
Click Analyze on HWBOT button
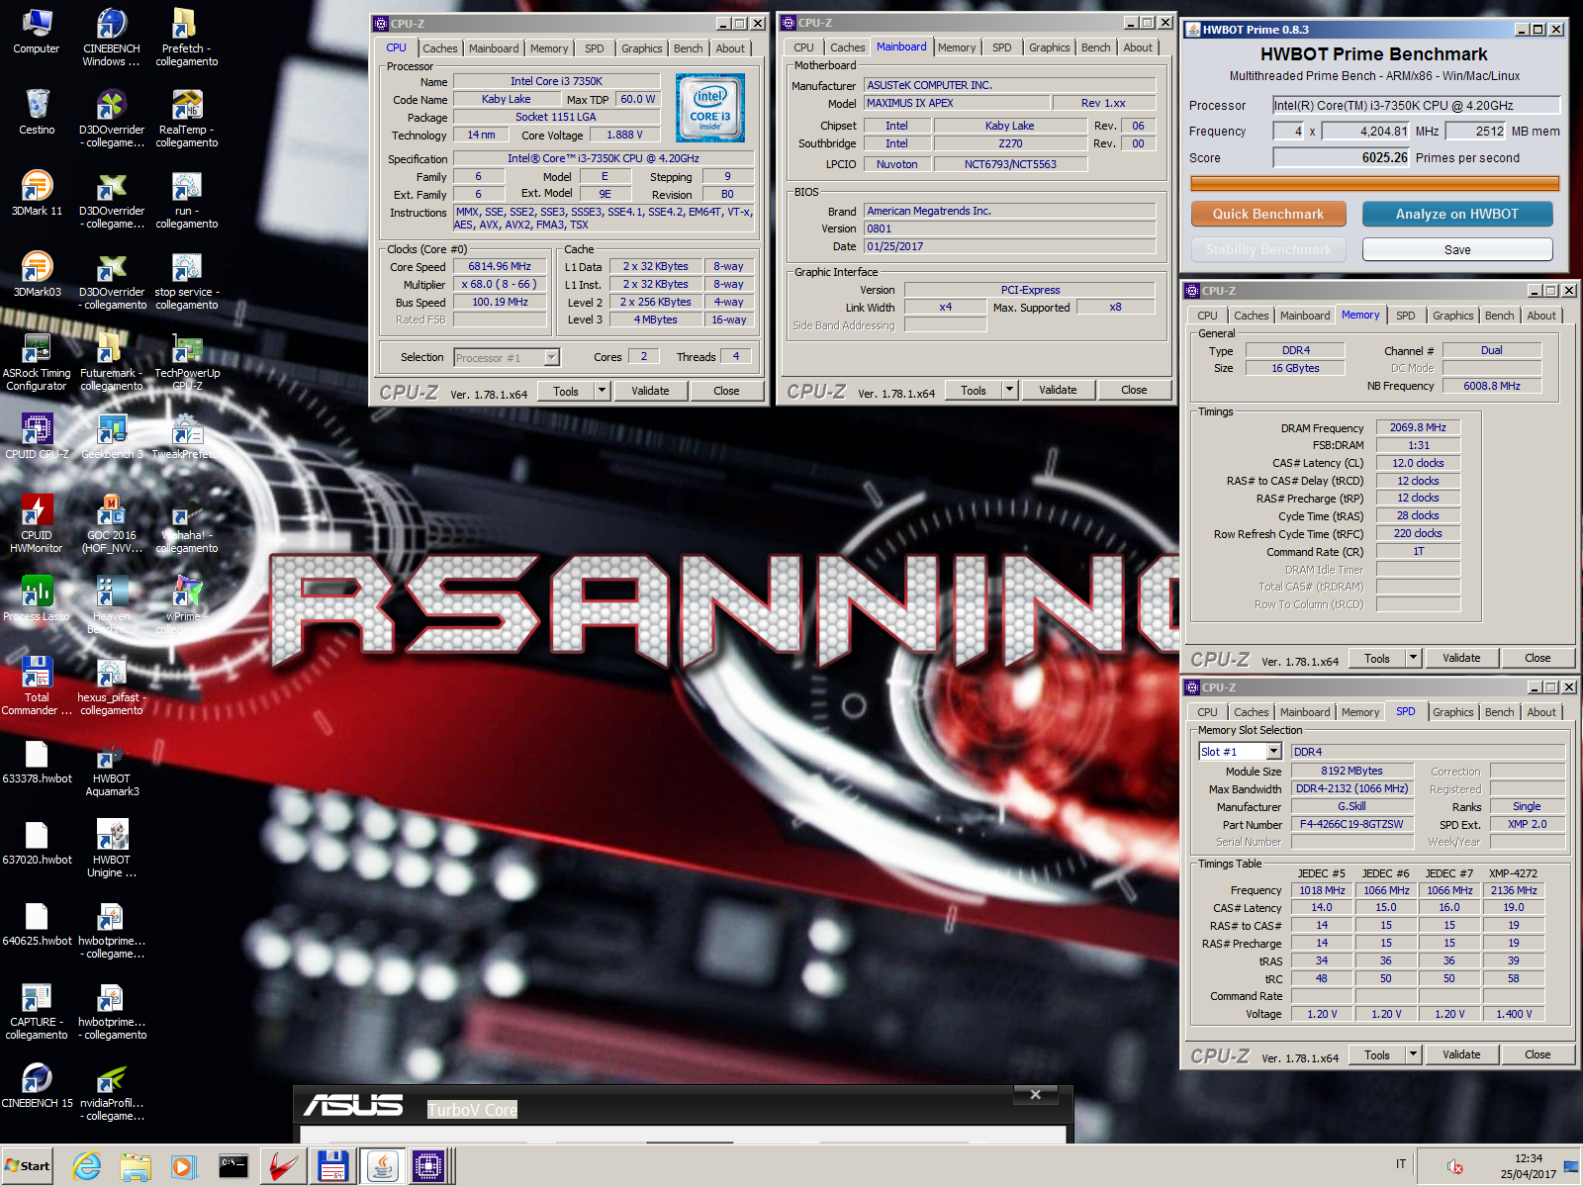(1456, 214)
